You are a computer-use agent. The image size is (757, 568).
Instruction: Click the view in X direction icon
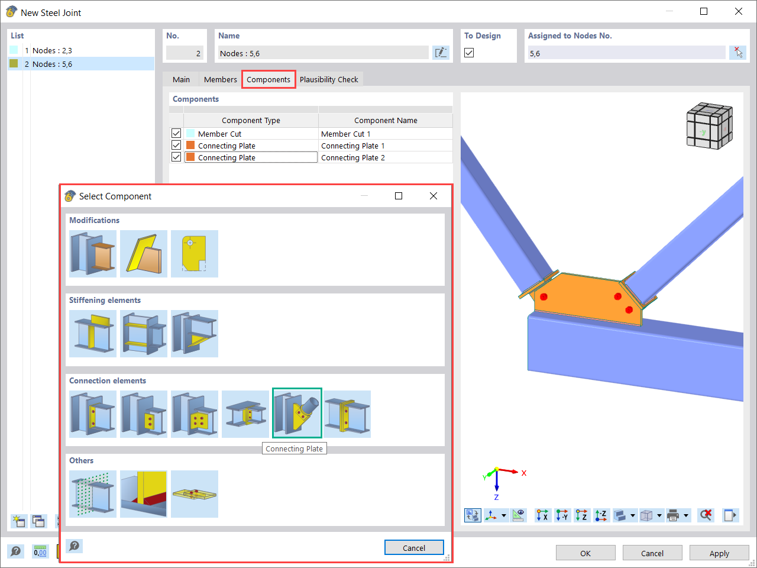[542, 515]
